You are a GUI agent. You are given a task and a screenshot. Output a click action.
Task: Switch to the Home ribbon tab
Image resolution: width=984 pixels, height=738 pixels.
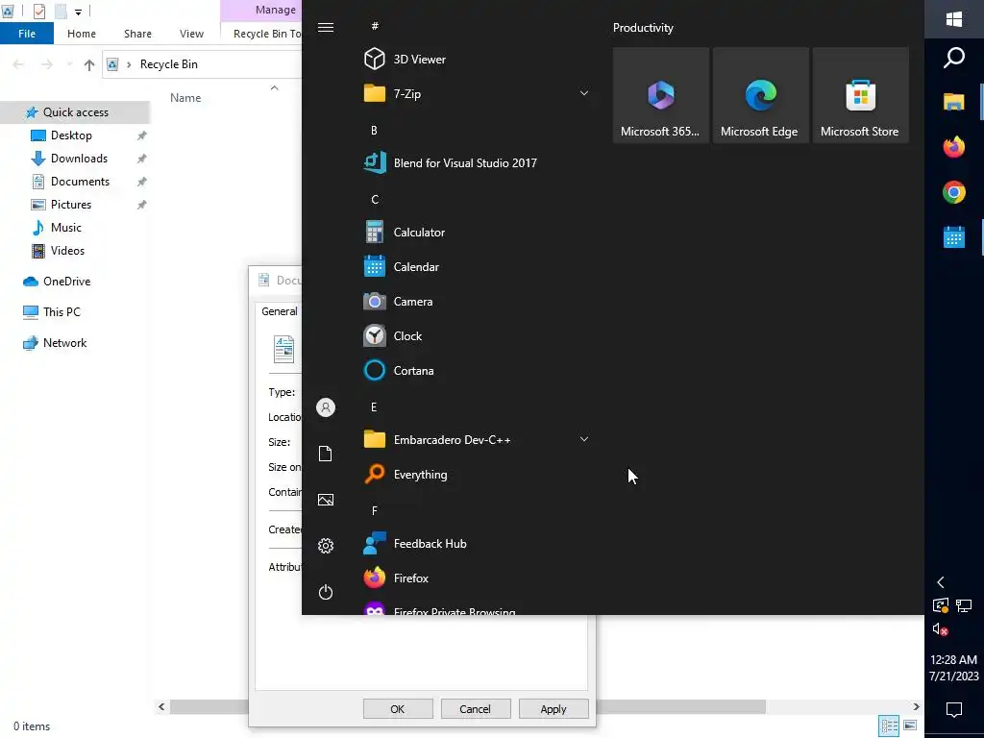point(82,34)
